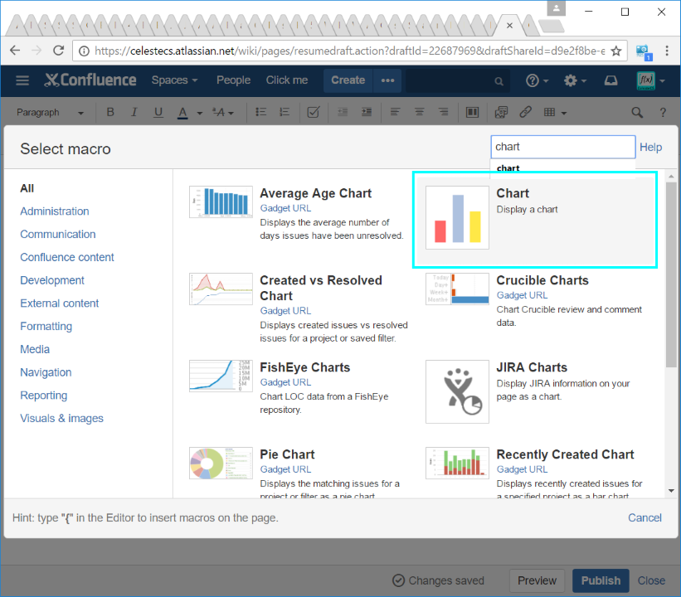The width and height of the screenshot is (681, 597).
Task: Filter macros by Development category
Action: tap(52, 280)
